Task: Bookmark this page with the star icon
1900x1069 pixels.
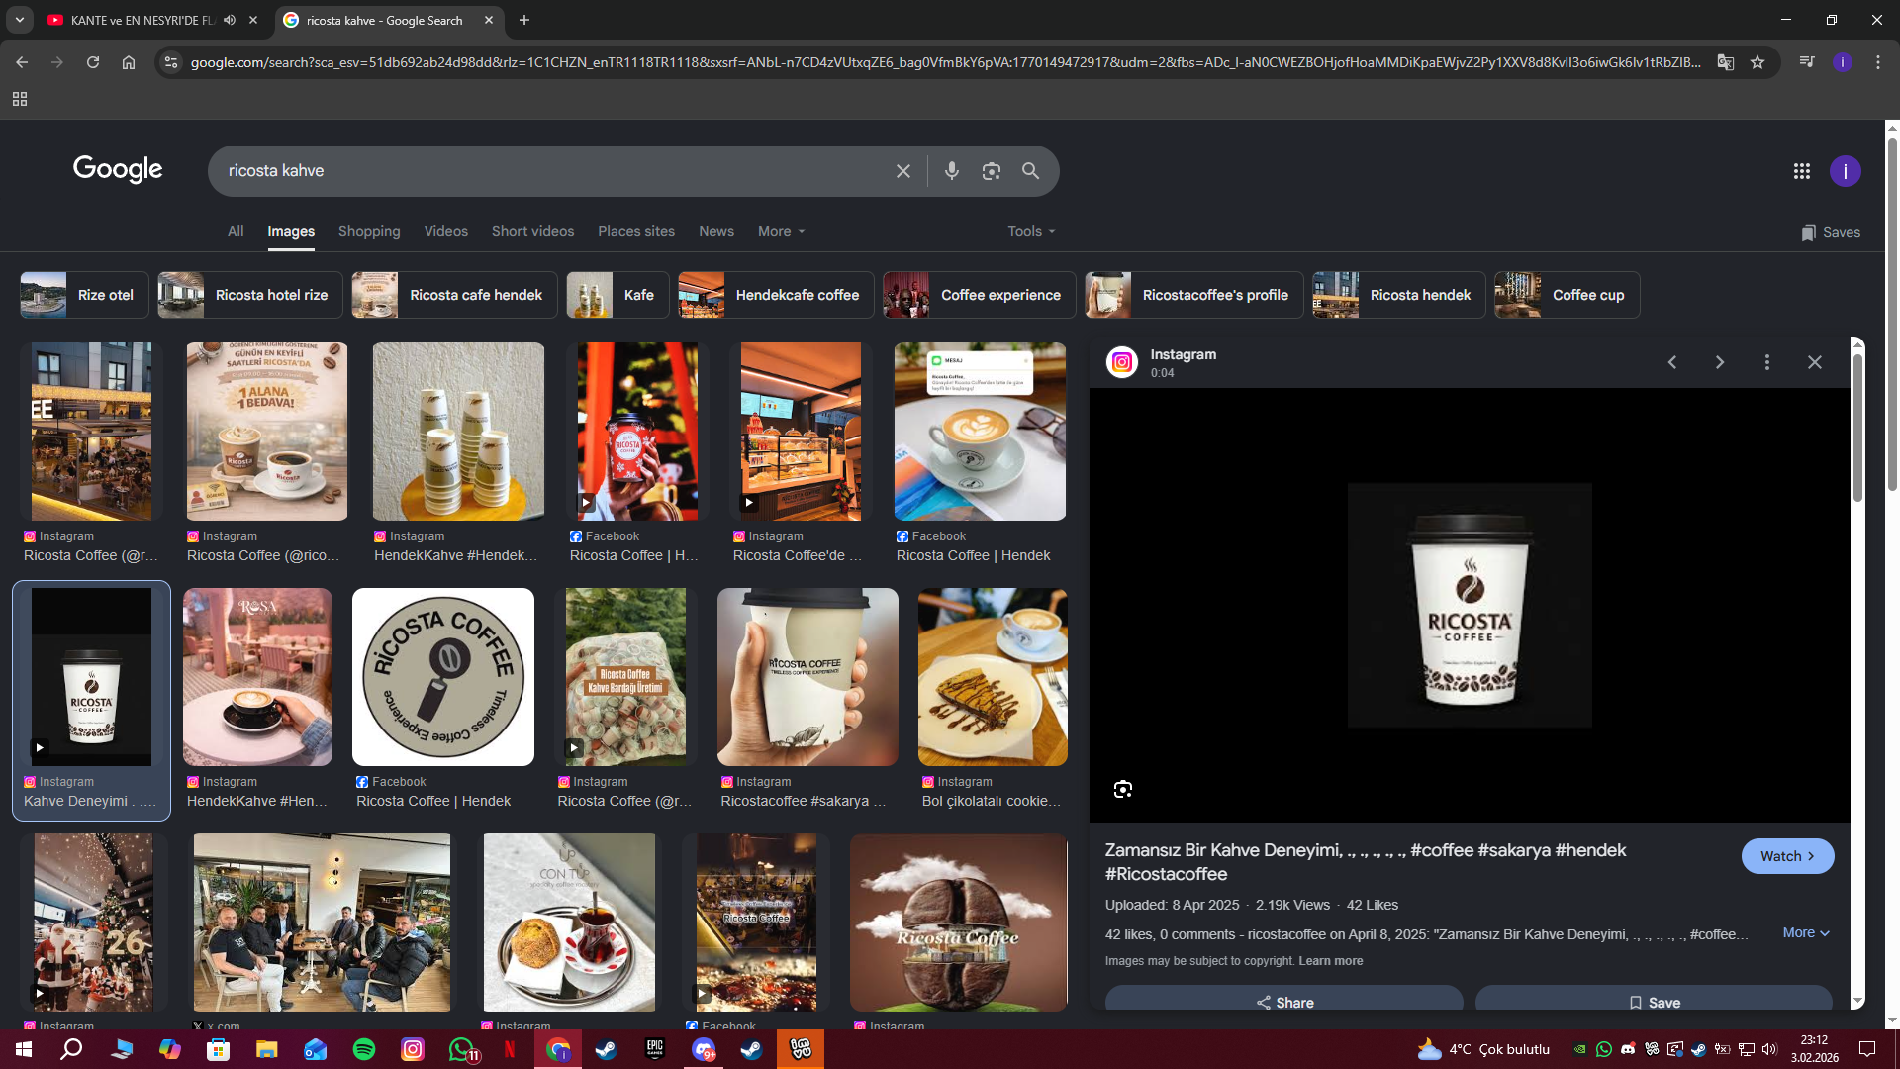Action: point(1757,62)
